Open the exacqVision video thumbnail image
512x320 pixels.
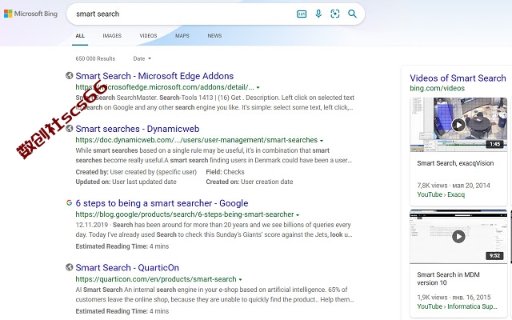point(458,125)
